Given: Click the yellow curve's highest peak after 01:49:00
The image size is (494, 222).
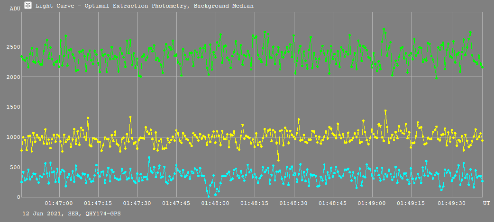Looking at the screenshot, I should point(385,111).
